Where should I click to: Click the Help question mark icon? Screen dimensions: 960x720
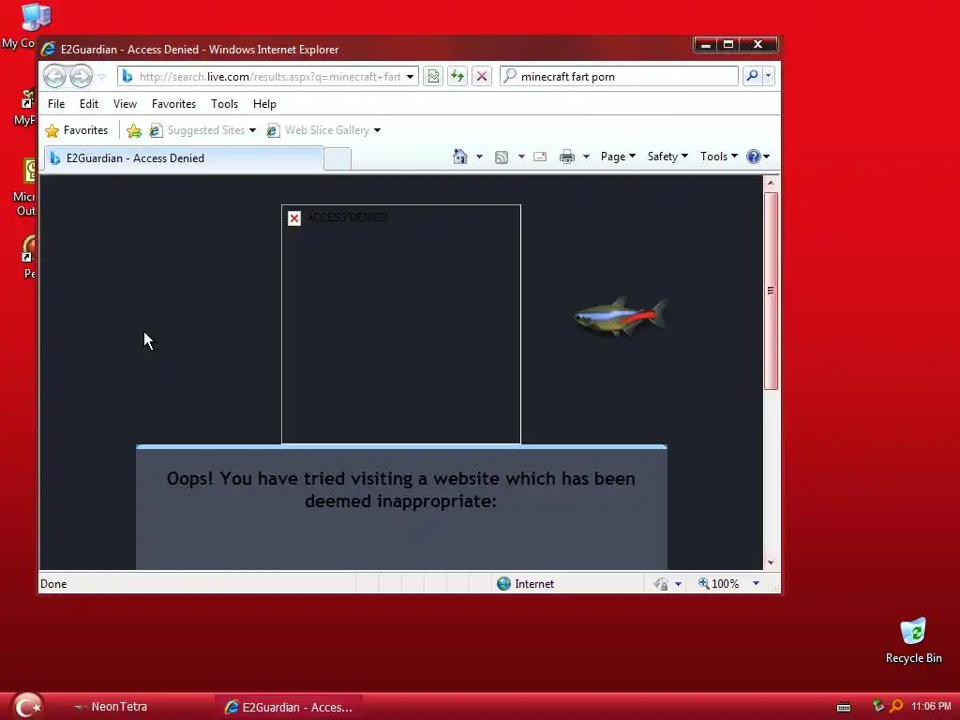753,157
